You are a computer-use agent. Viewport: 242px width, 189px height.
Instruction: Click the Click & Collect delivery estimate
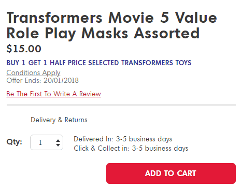coord(131,149)
